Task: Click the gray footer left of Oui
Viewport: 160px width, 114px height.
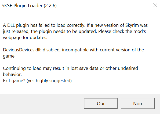Action: (x=42, y=104)
